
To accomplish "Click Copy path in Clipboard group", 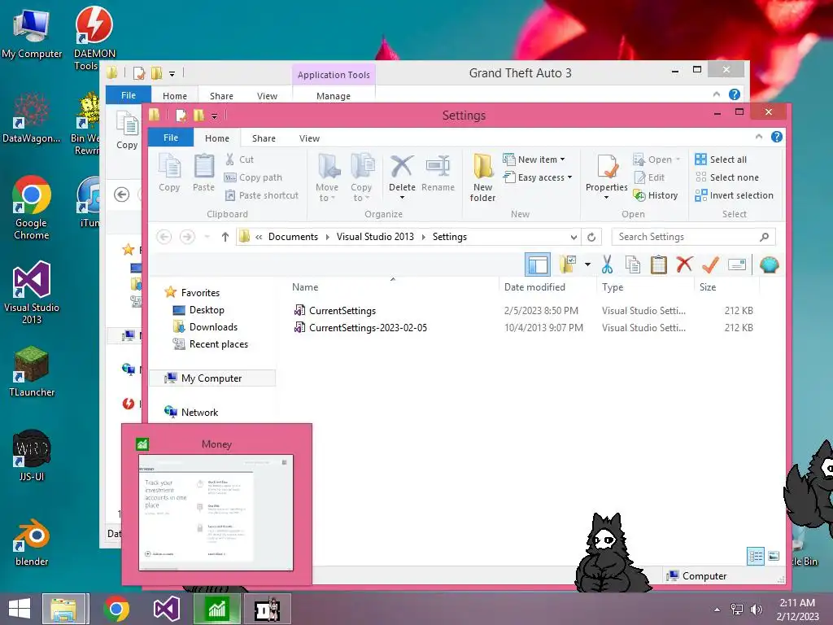I will click(254, 177).
